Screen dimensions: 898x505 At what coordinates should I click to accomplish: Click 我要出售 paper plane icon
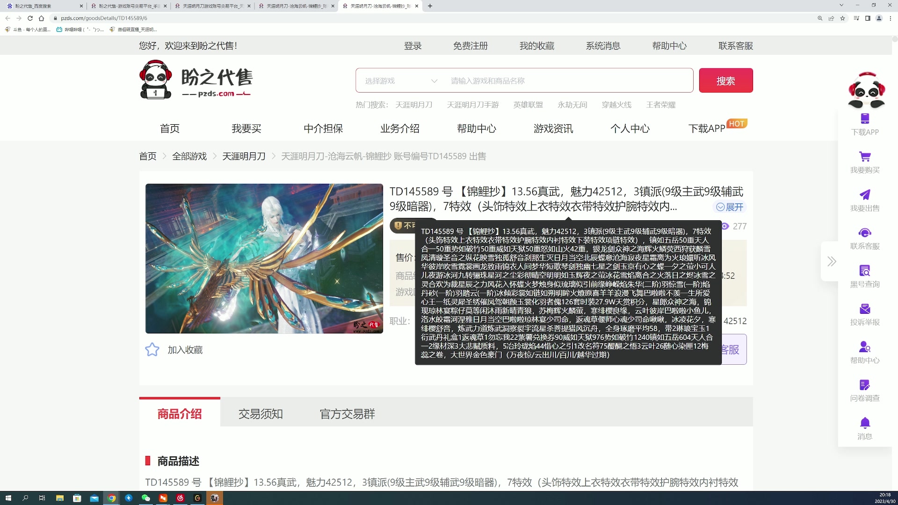865,195
